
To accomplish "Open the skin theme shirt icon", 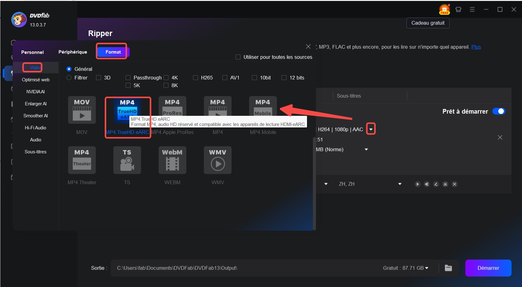I will [458, 9].
